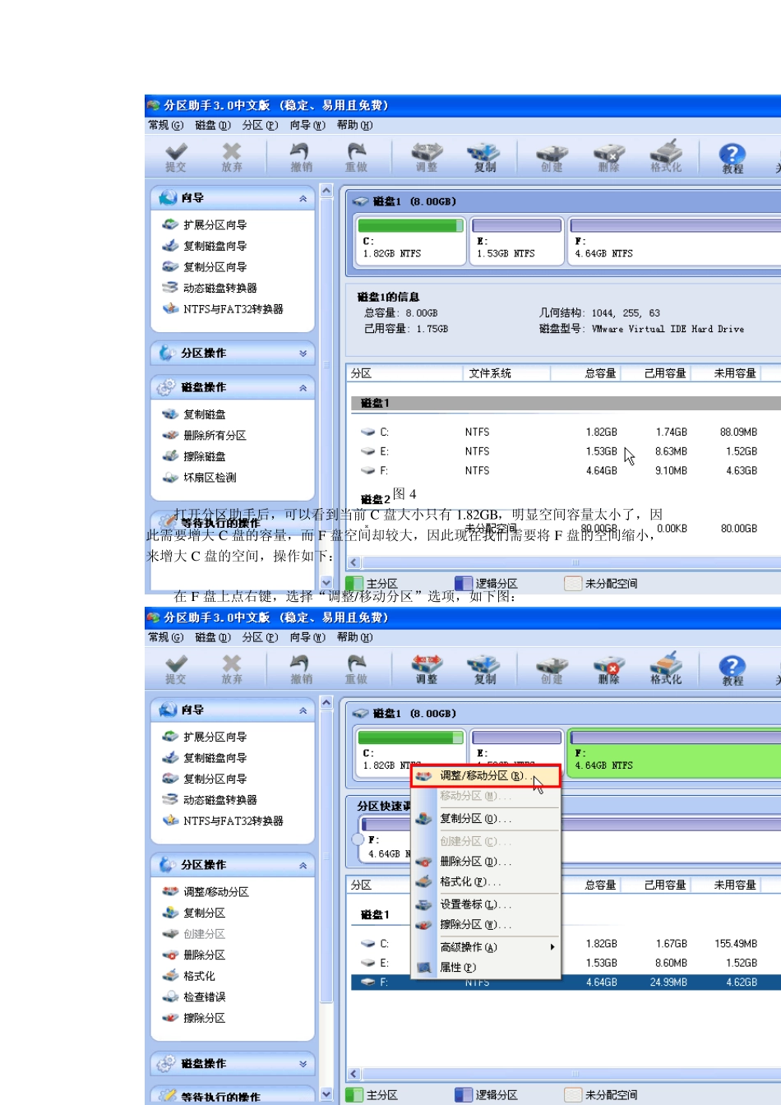This screenshot has height=1105, width=781.
Task: Choose 检查错误 in lower screenshot sidebar
Action: (x=194, y=996)
